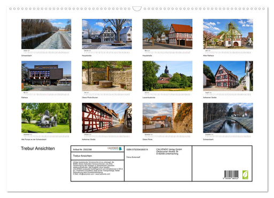Open the Alte Pumpe sculpture photo
This screenshot has width=274, height=198.
tap(47, 118)
